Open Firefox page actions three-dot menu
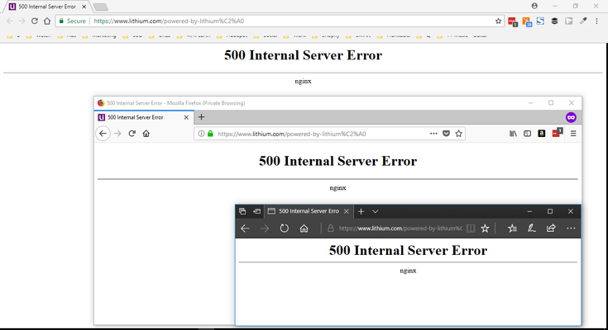The height and width of the screenshot is (330, 608). click(433, 134)
